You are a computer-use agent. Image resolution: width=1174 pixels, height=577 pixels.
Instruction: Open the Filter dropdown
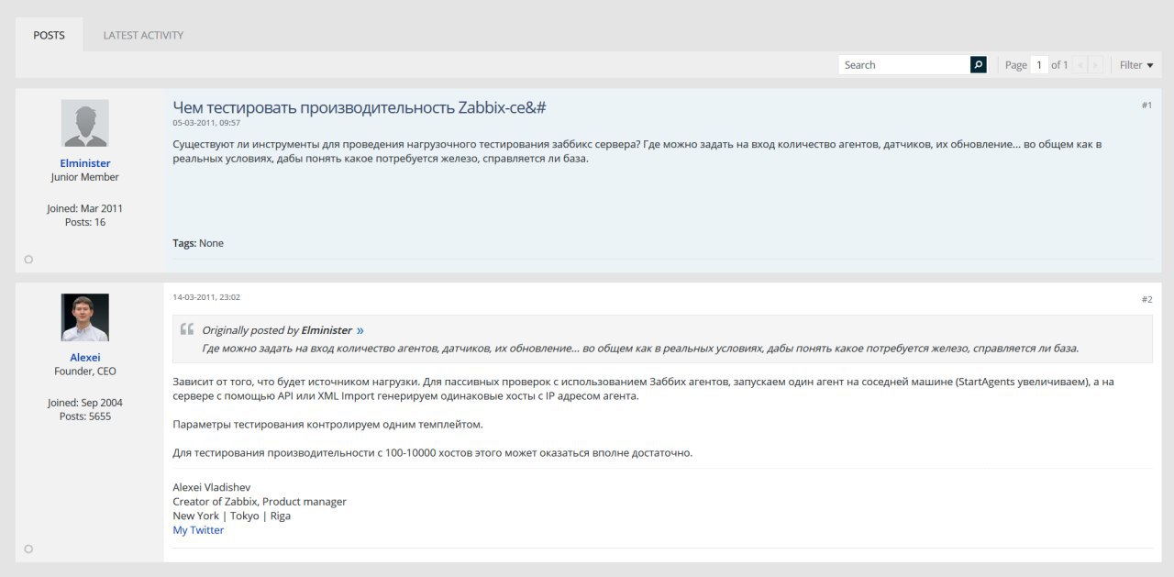pyautogui.click(x=1136, y=65)
